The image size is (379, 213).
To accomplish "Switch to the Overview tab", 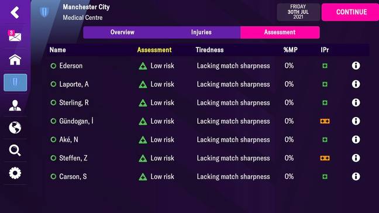I will [x=122, y=32].
